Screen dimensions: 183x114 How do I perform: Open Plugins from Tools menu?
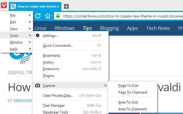pyautogui.click(x=70, y=76)
